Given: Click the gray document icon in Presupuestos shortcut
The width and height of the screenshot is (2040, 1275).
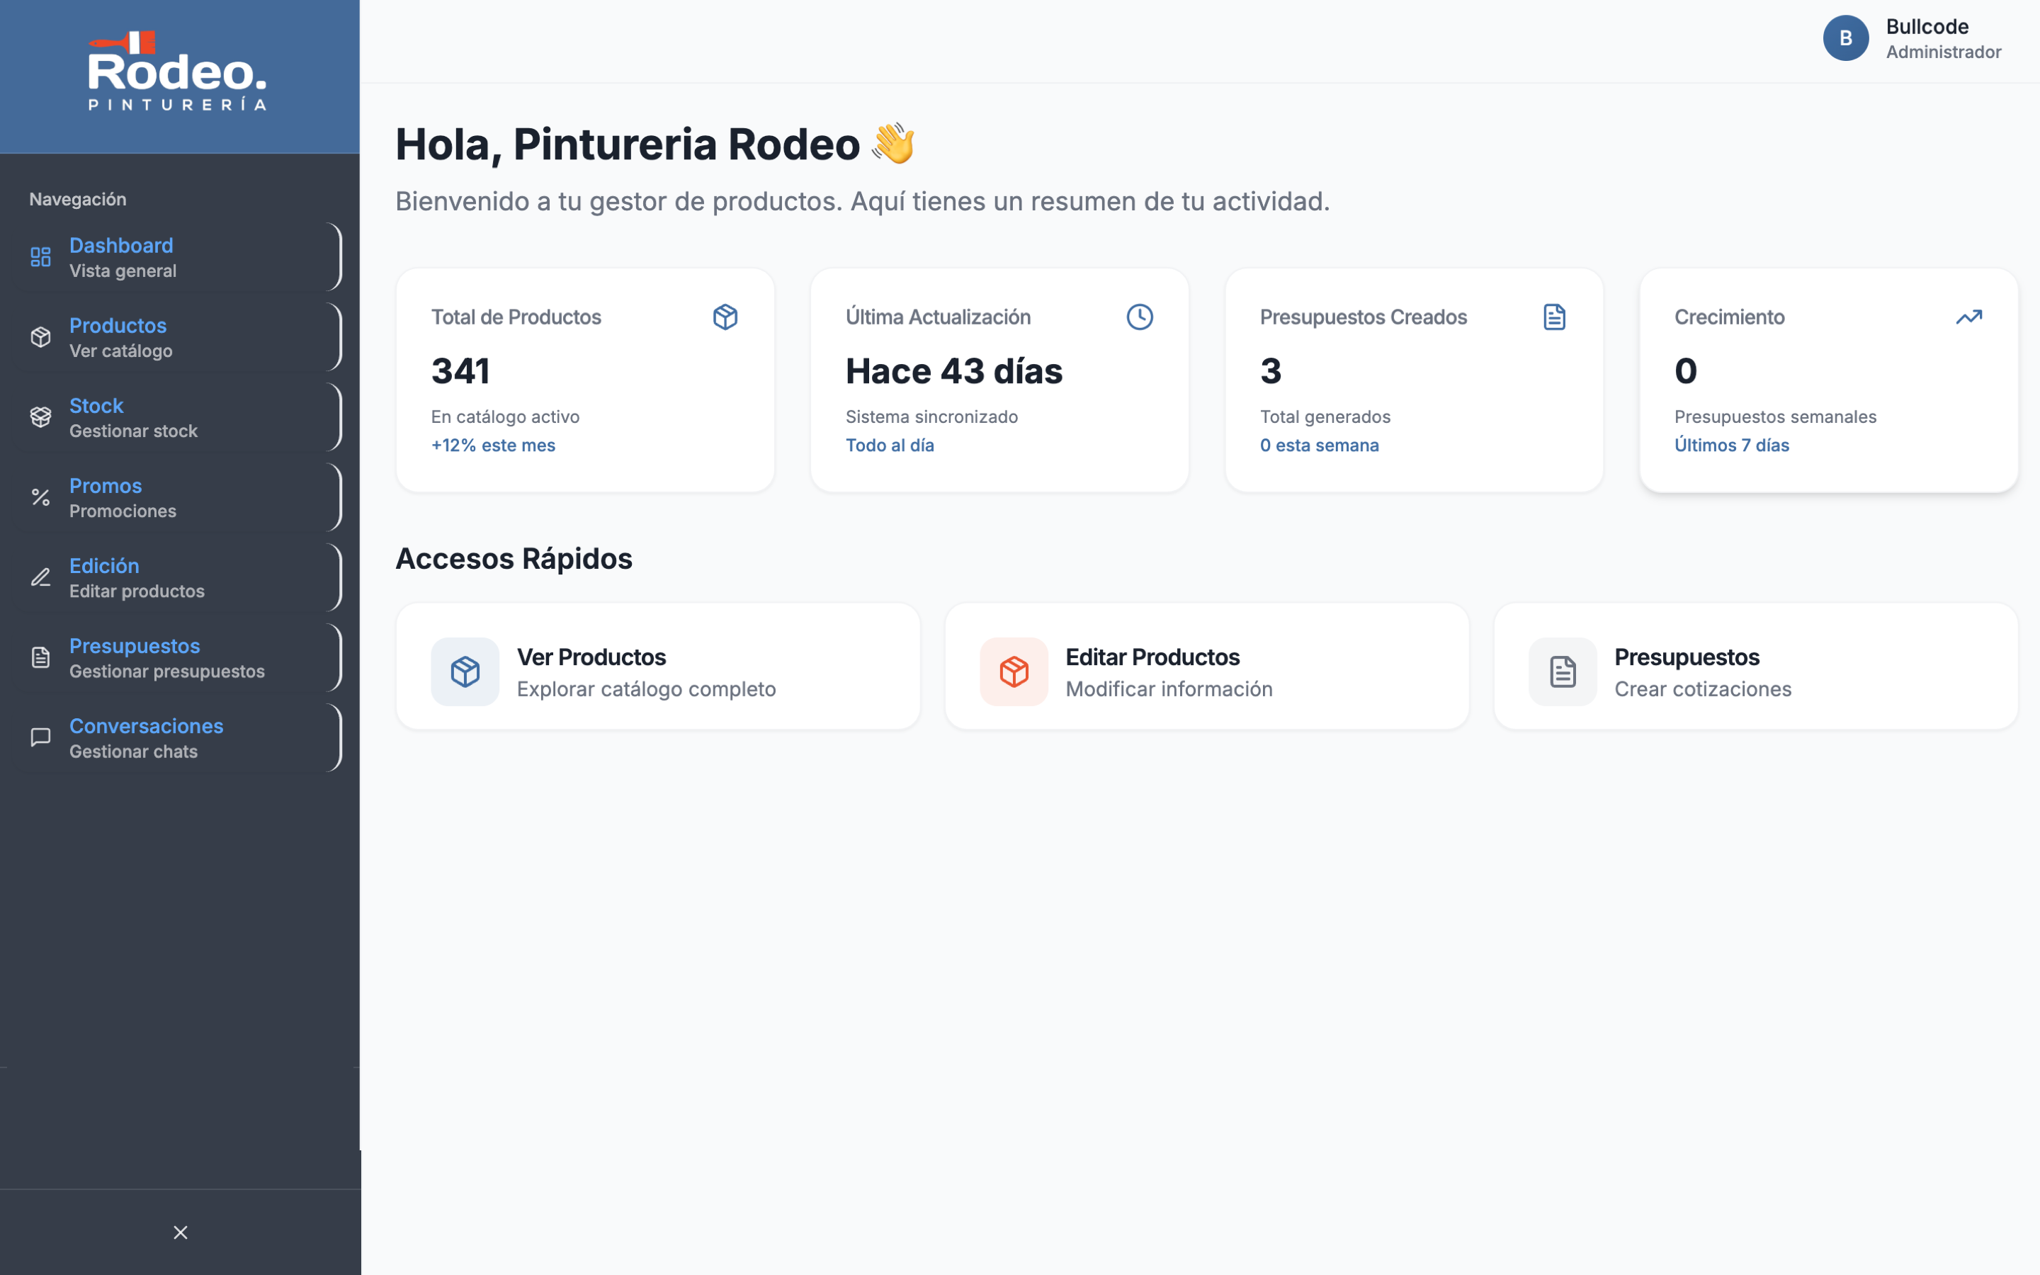Looking at the screenshot, I should tap(1563, 671).
